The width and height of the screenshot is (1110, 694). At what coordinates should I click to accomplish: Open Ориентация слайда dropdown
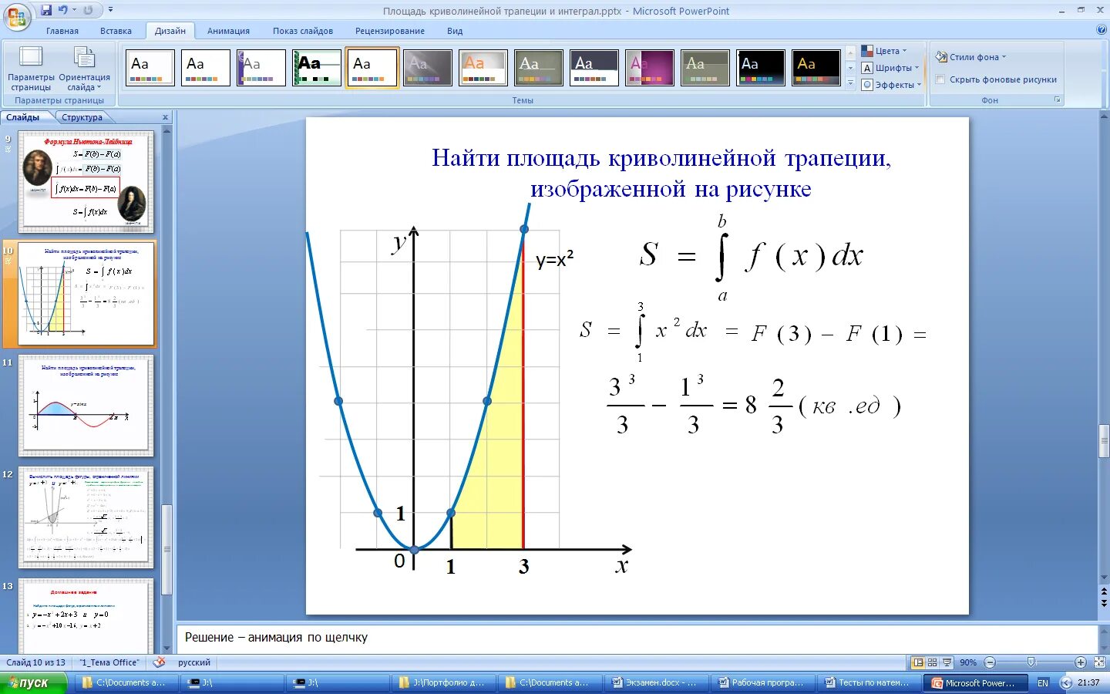click(x=84, y=69)
